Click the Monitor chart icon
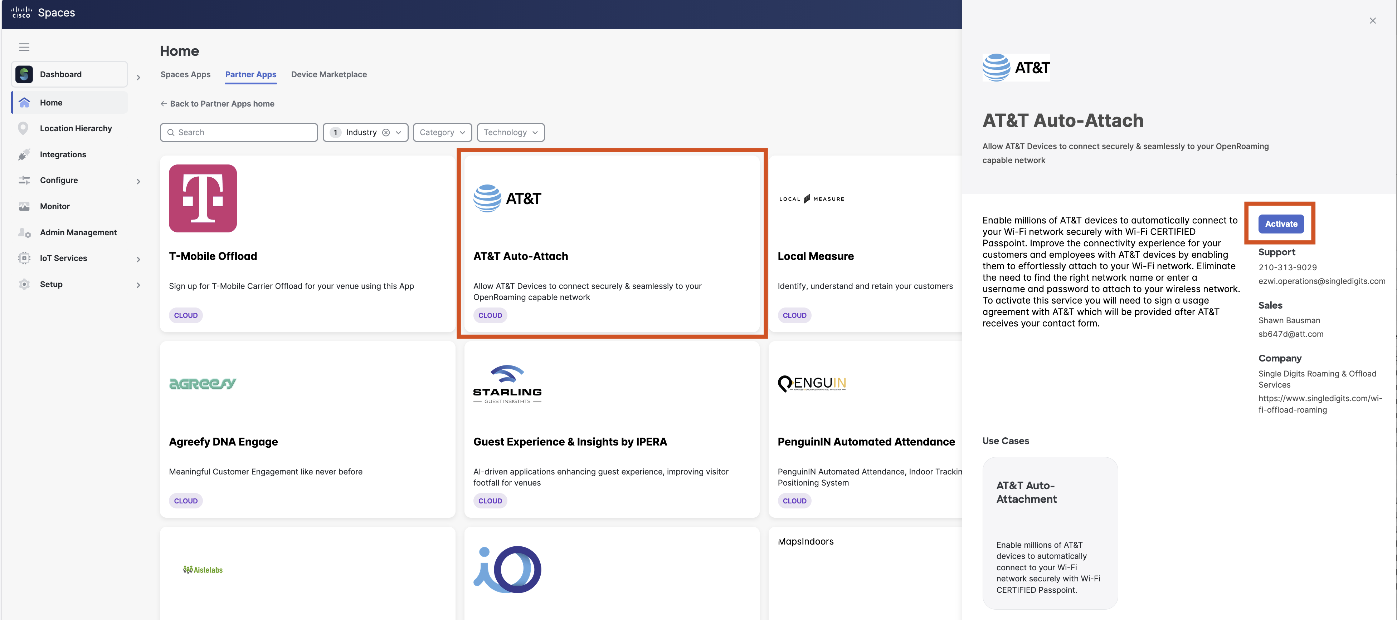The width and height of the screenshot is (1397, 620). click(x=24, y=206)
